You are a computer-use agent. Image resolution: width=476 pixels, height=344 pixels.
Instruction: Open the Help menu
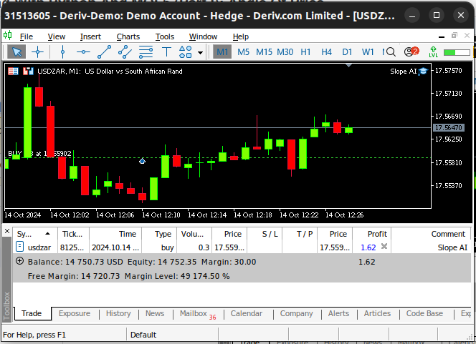tap(241, 36)
